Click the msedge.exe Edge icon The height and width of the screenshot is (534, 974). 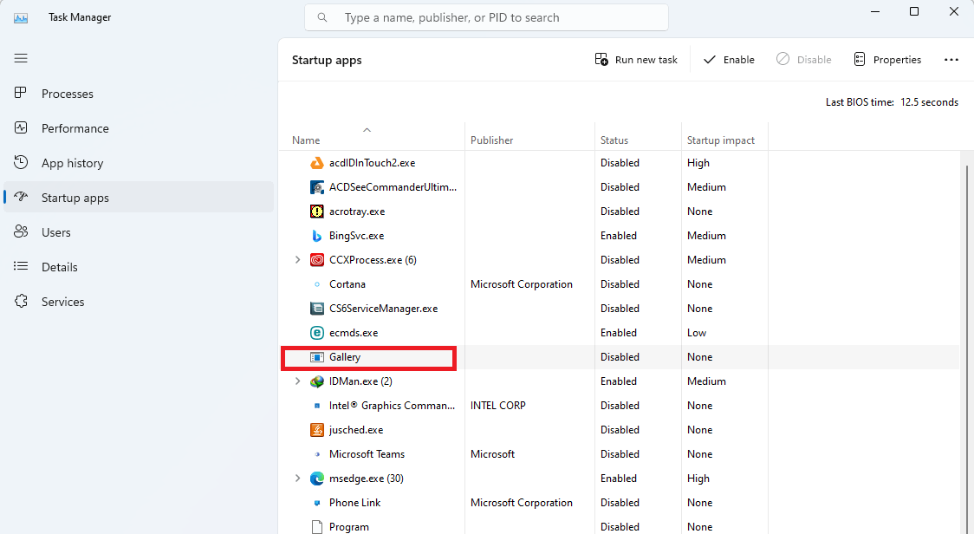[317, 478]
